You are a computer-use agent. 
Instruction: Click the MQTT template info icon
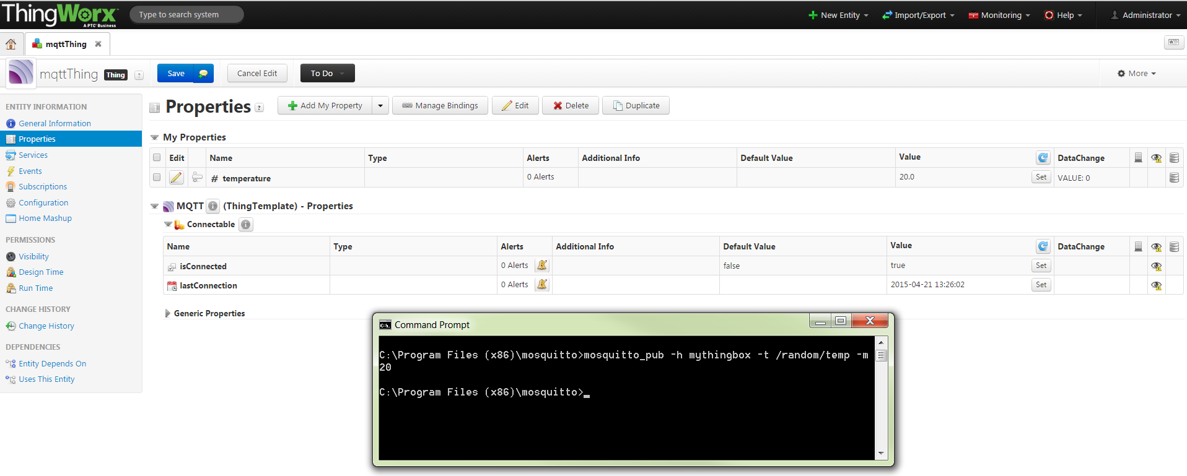pyautogui.click(x=212, y=206)
